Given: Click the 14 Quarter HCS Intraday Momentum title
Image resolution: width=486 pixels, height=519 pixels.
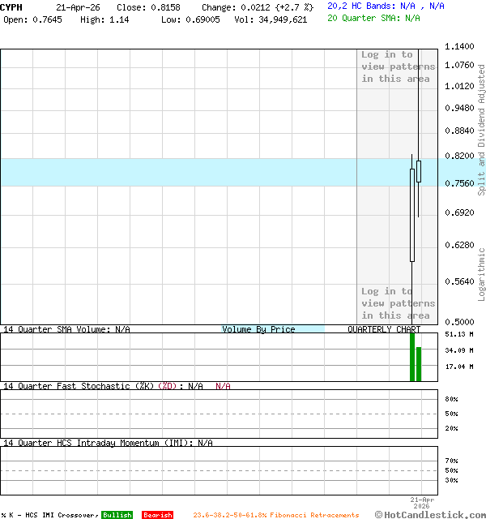Looking at the screenshot, I should [108, 443].
